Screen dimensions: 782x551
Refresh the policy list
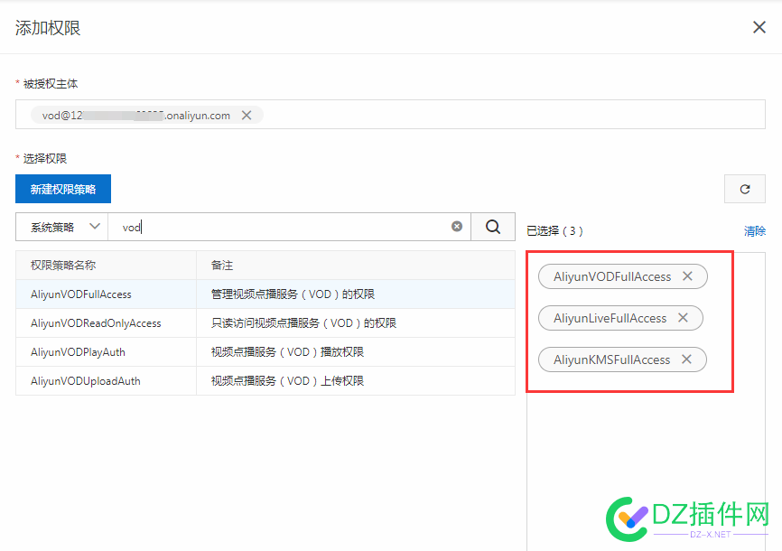(745, 189)
